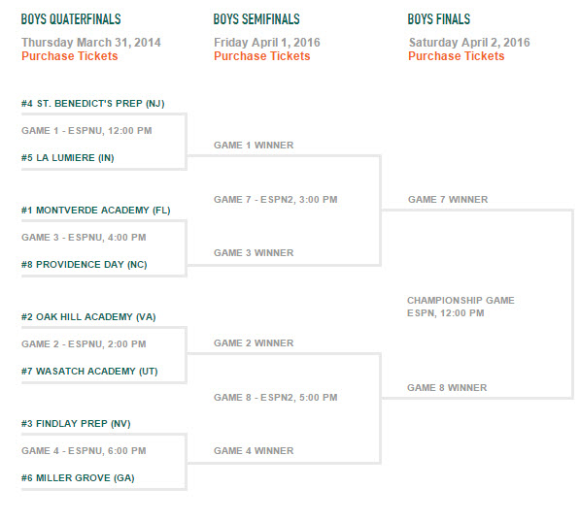Click Game 3 - ESPNU, 4:00 PM text
The width and height of the screenshot is (580, 521).
tap(84, 238)
